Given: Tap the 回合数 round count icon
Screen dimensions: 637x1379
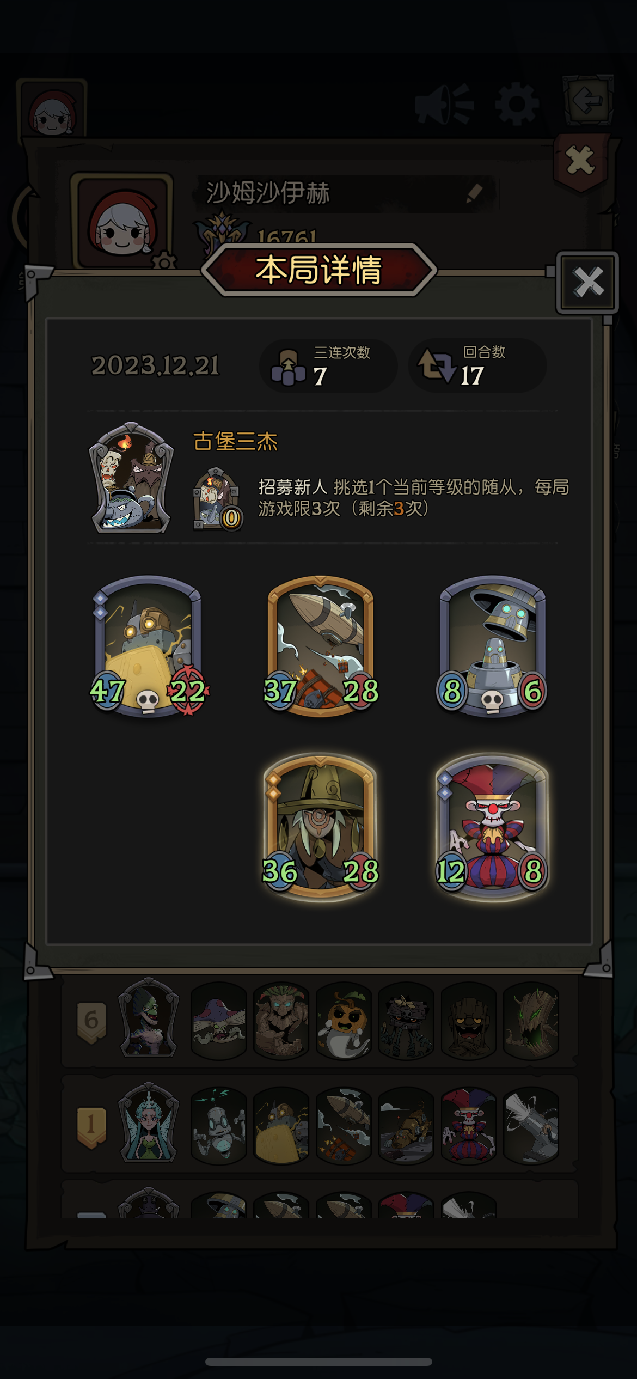Looking at the screenshot, I should pos(437,365).
